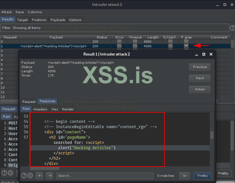Open the Save menu
The height and width of the screenshot is (183, 235).
click(20, 12)
